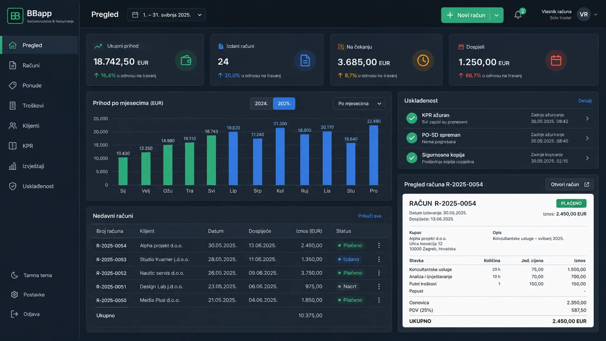Open Klijenti in the sidebar
Viewport: 606px width, 341px height.
point(39,126)
